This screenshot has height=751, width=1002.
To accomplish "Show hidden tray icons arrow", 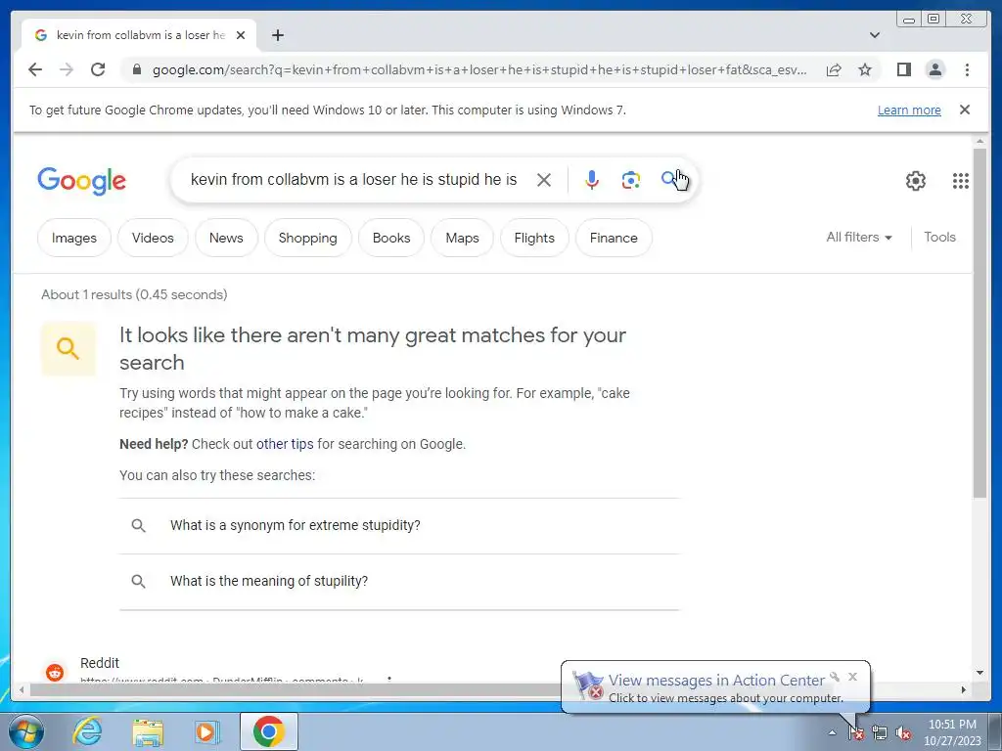I will pyautogui.click(x=832, y=733).
